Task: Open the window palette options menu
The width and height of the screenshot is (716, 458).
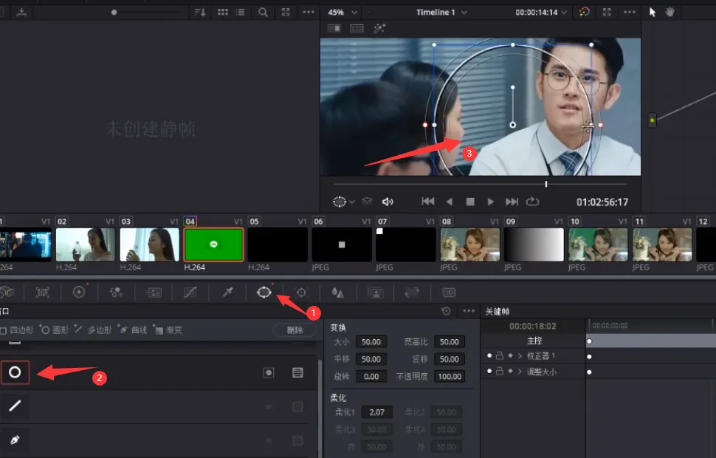Action: tap(469, 311)
